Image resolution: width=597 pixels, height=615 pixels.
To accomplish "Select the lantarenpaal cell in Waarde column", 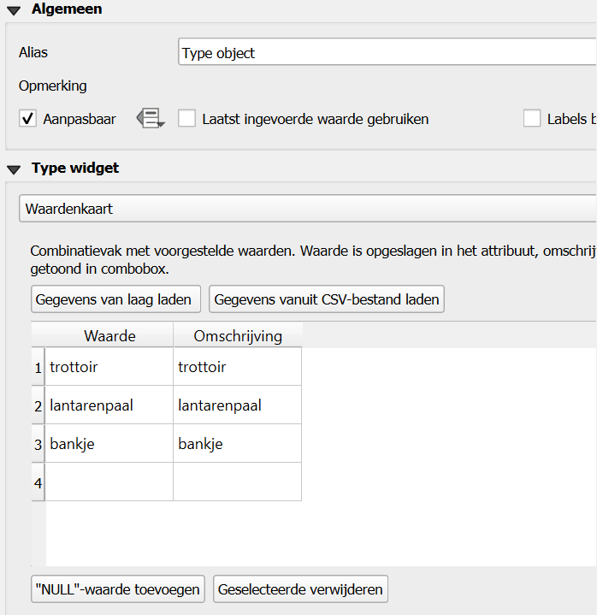I will click(109, 405).
